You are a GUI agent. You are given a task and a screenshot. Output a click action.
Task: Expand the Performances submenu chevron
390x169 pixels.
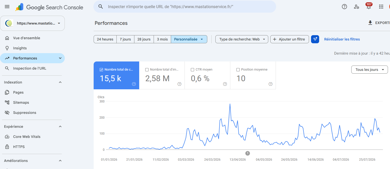click(60, 58)
